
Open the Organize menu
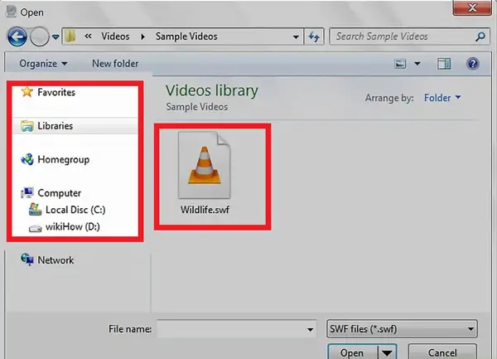43,64
